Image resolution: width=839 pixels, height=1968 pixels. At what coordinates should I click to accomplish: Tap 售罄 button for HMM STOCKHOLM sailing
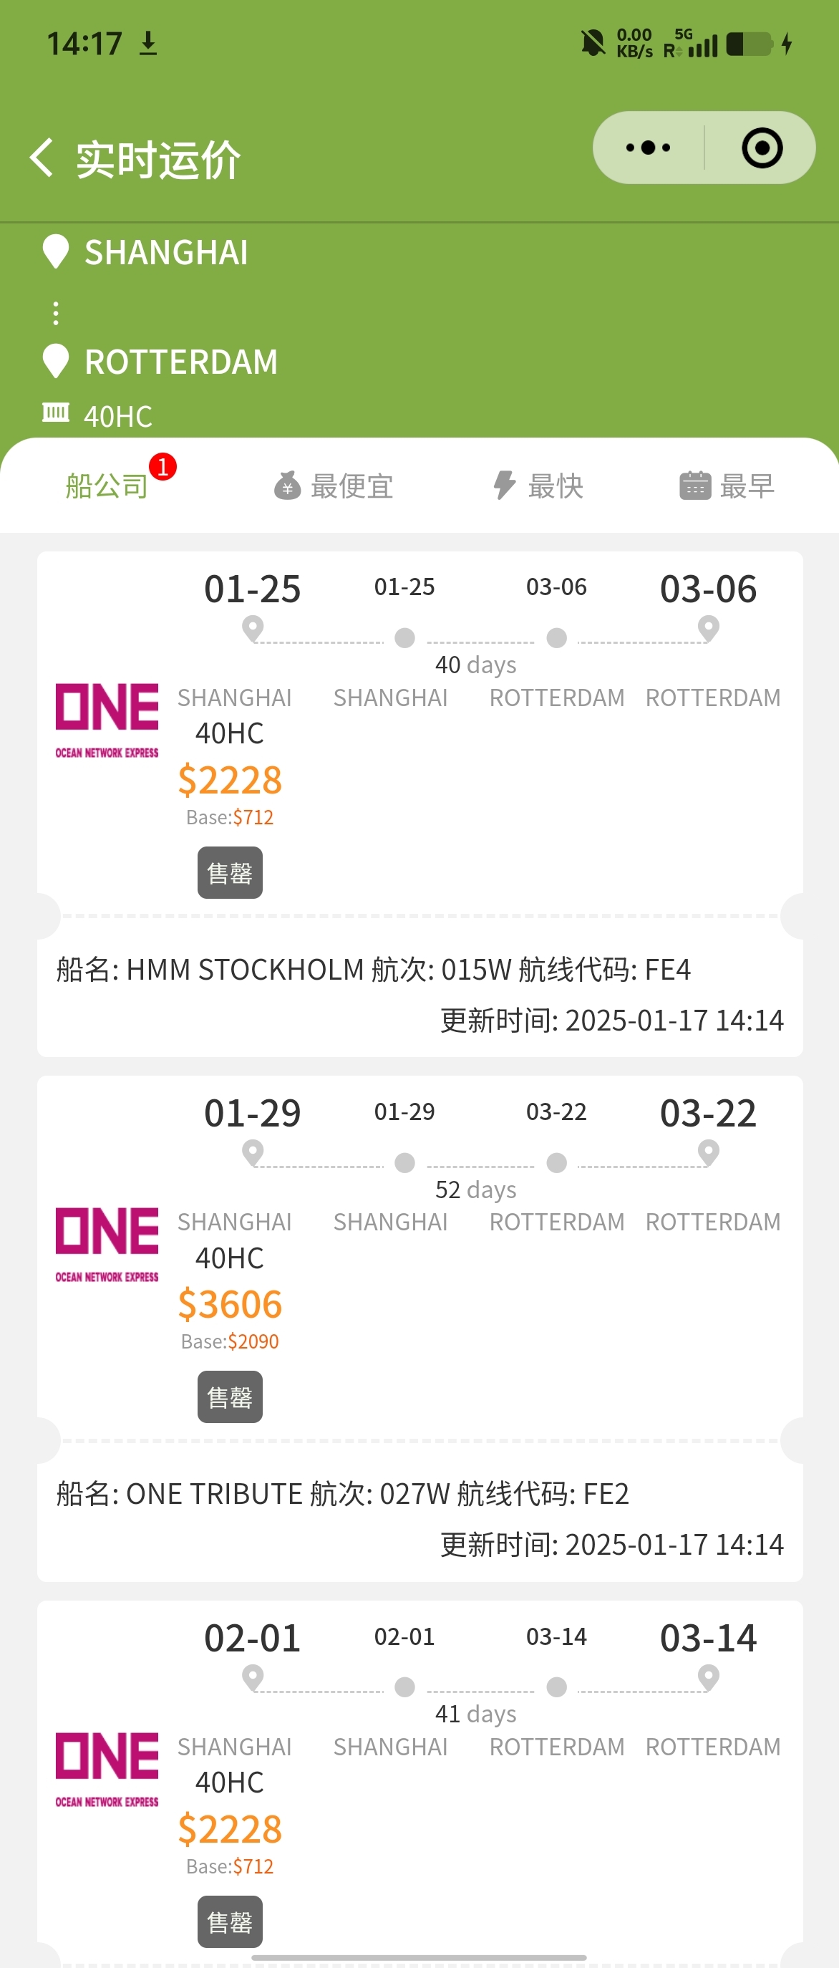pos(230,872)
